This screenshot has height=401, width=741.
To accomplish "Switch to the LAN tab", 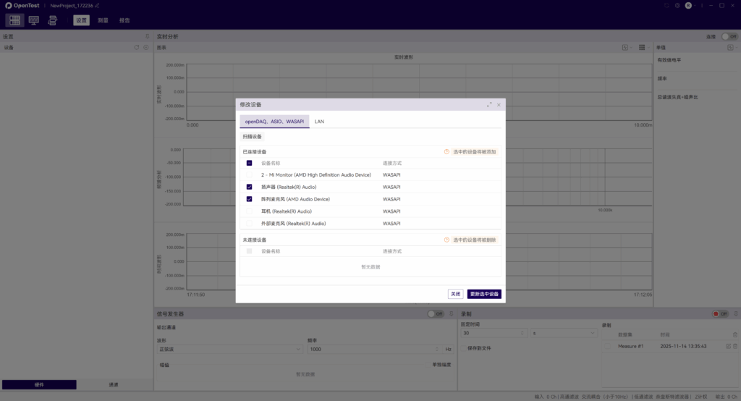I will (319, 122).
